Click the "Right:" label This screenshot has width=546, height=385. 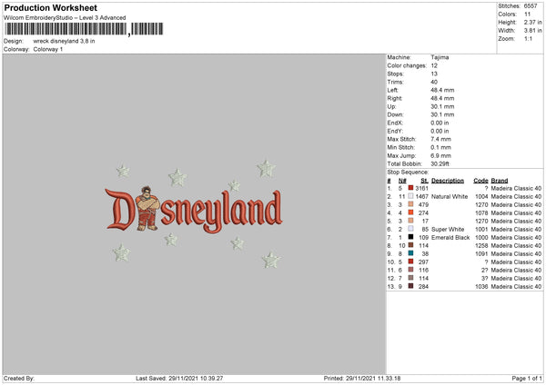395,98
